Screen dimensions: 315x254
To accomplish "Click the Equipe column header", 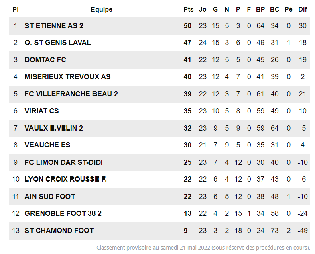I will point(102,10).
